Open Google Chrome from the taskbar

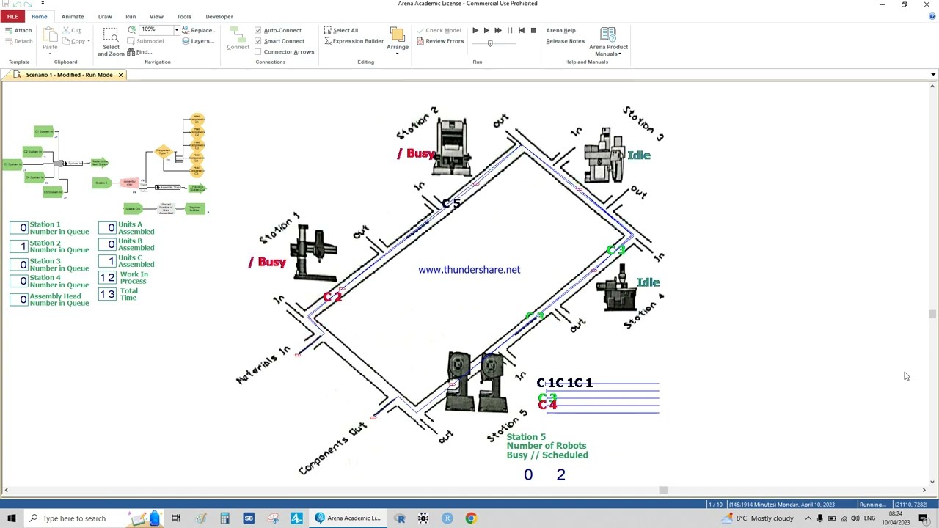coord(471,518)
